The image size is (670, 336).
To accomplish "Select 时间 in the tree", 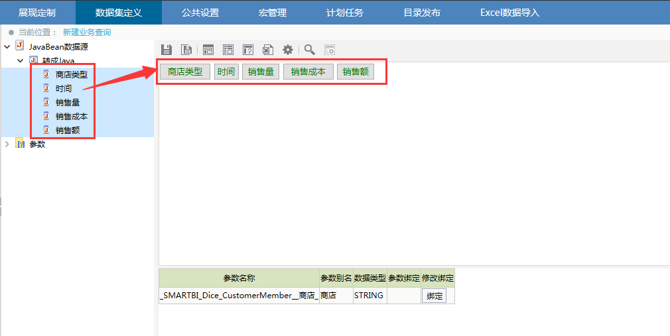I will click(x=64, y=88).
